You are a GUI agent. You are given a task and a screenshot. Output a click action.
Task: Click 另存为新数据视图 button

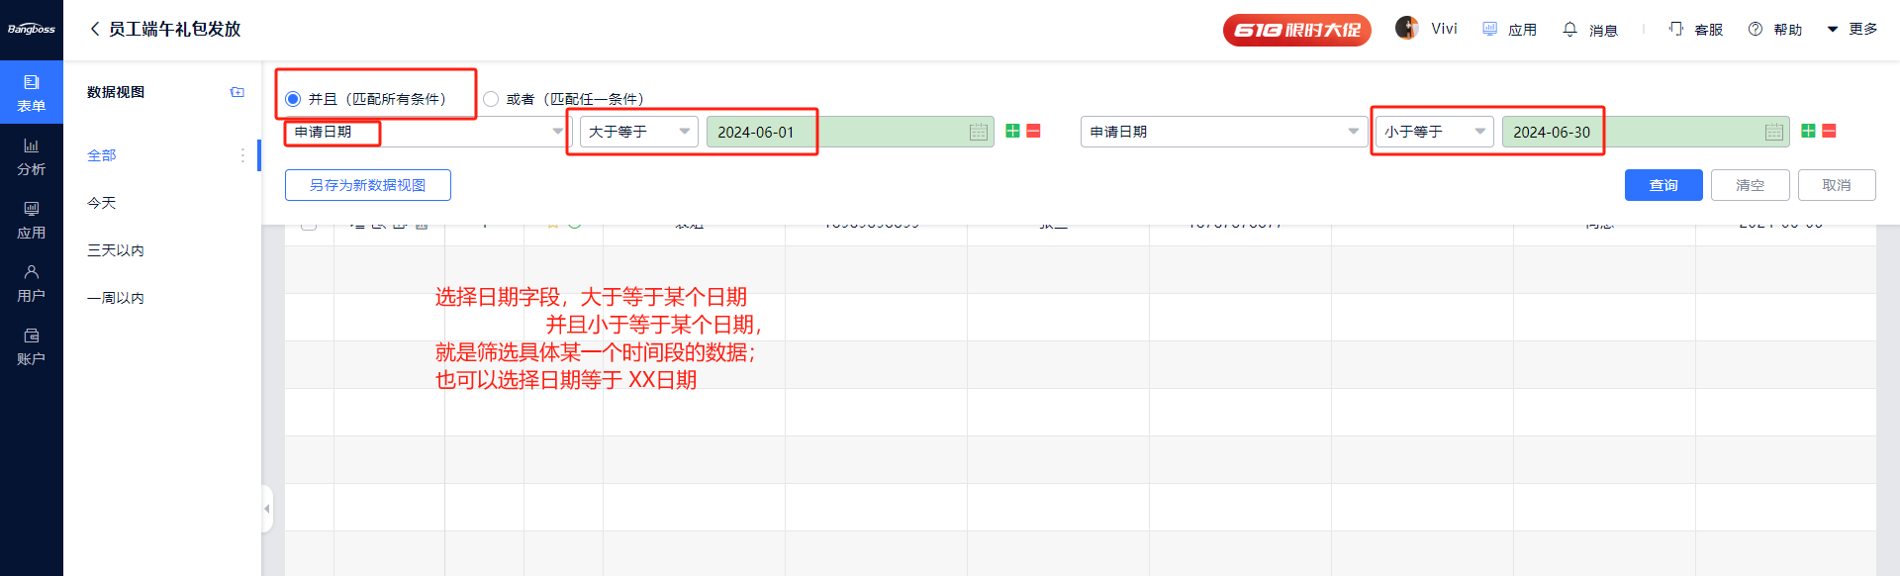click(x=367, y=185)
